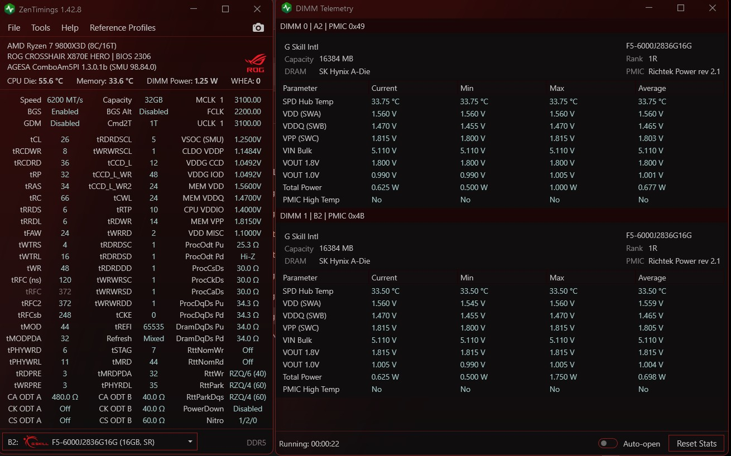The width and height of the screenshot is (731, 456).
Task: Open the Reference Profiles menu
Action: click(123, 28)
